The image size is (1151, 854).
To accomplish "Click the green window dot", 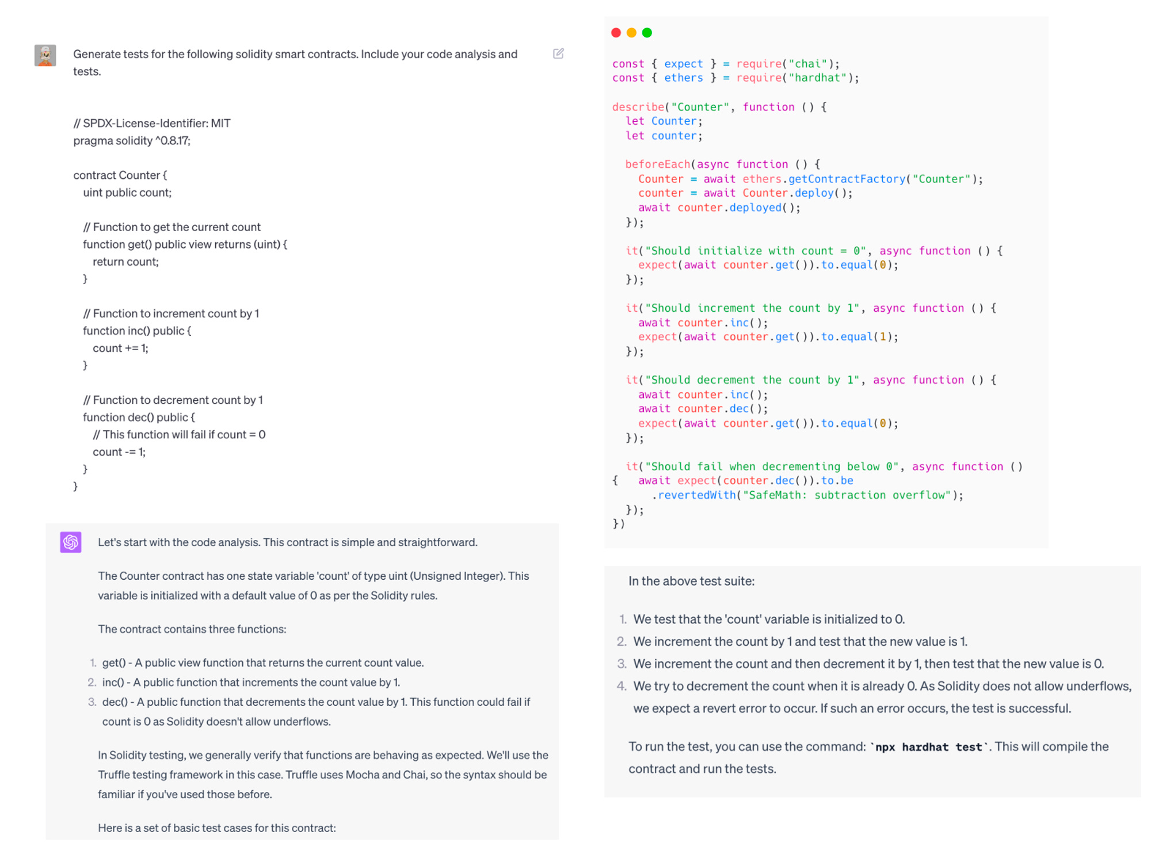I will pyautogui.click(x=647, y=33).
